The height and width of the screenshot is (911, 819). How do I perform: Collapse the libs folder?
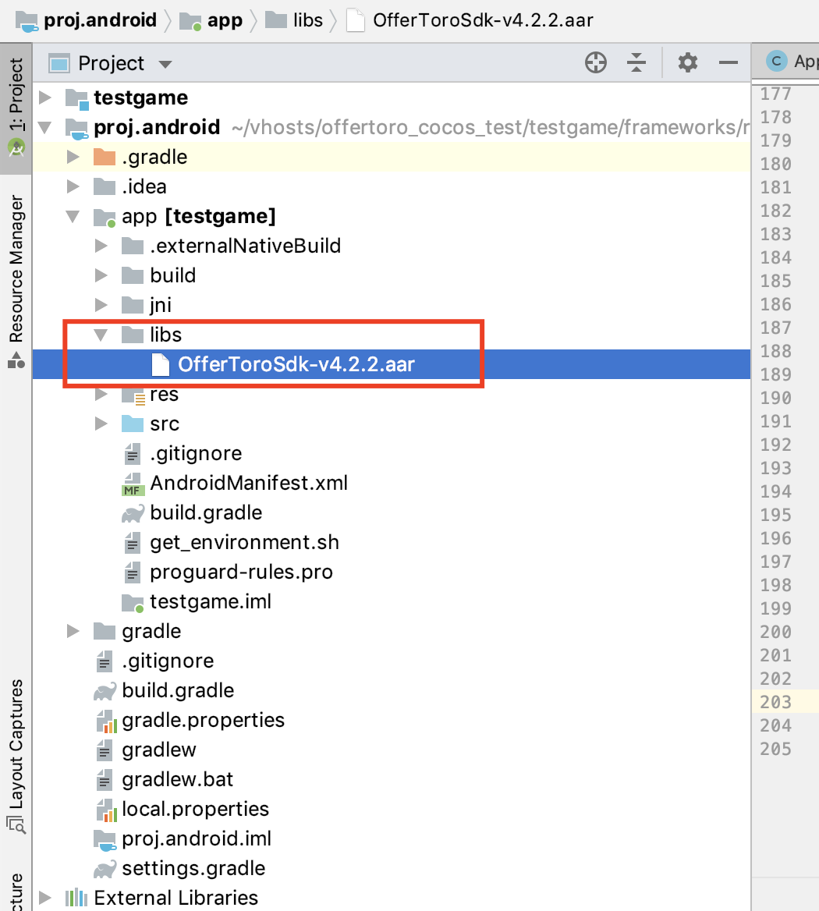[x=101, y=335]
